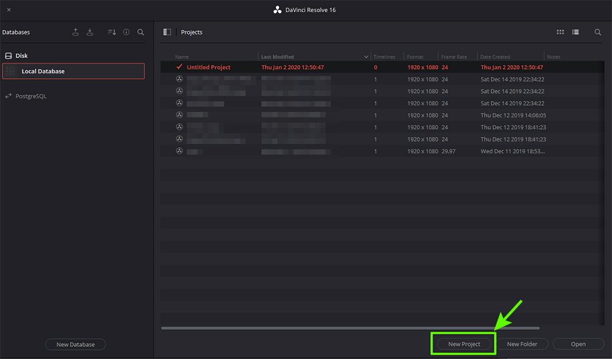This screenshot has height=359, width=612.
Task: Switch to list view
Action: [576, 32]
